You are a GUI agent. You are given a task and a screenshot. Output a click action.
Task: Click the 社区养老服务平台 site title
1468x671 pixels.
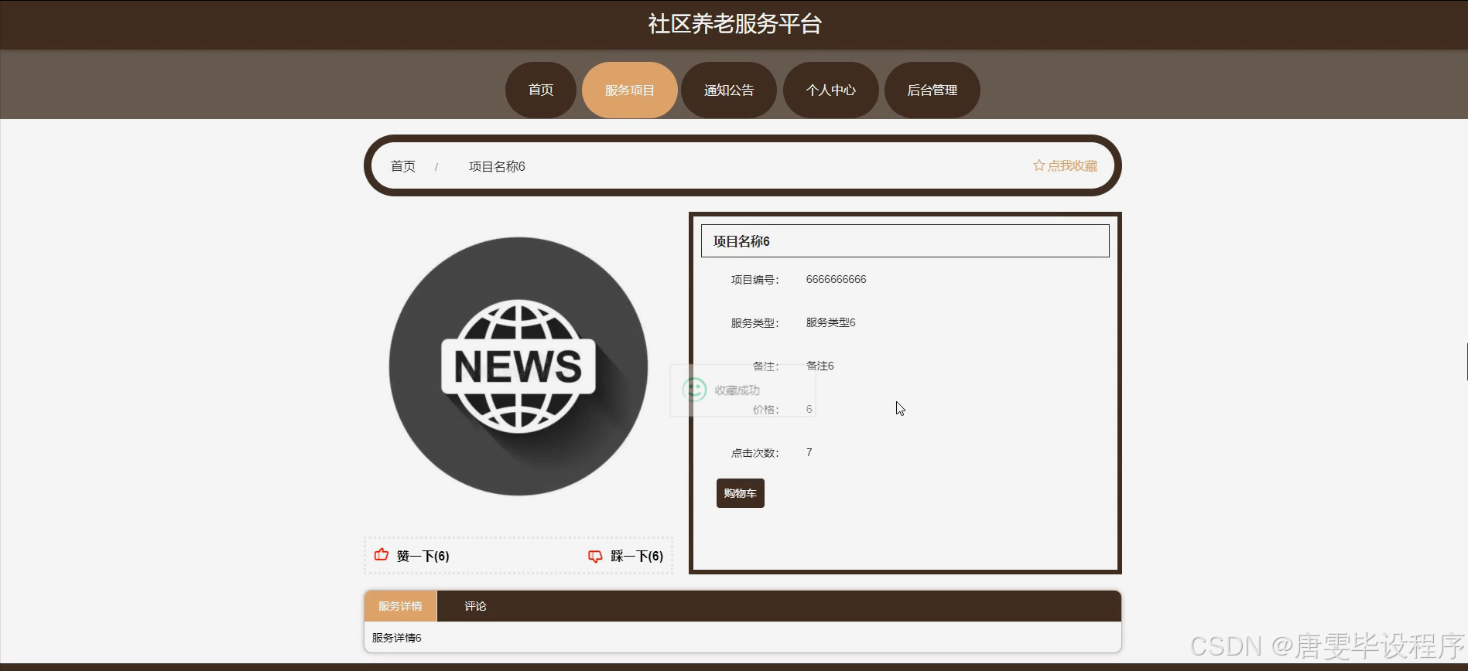734,24
